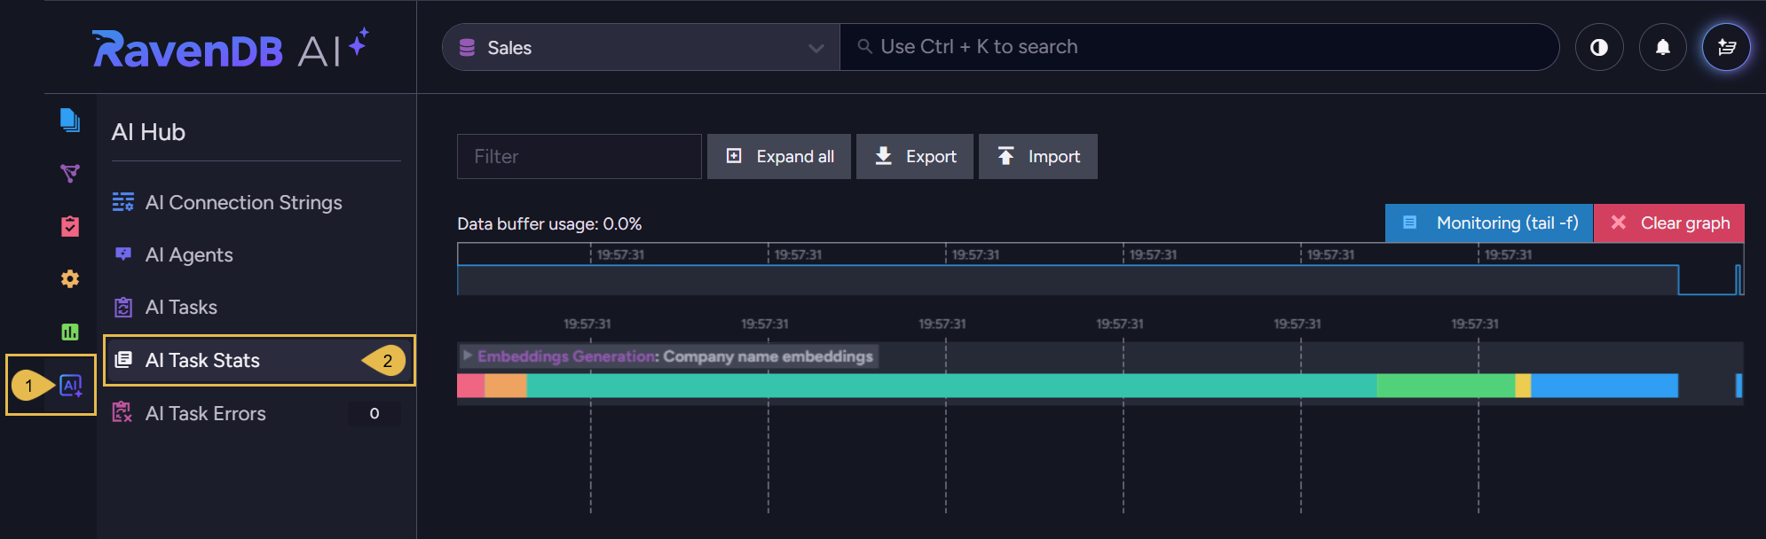Click the Data buffer usage text
The height and width of the screenshot is (539, 1766).
(549, 224)
